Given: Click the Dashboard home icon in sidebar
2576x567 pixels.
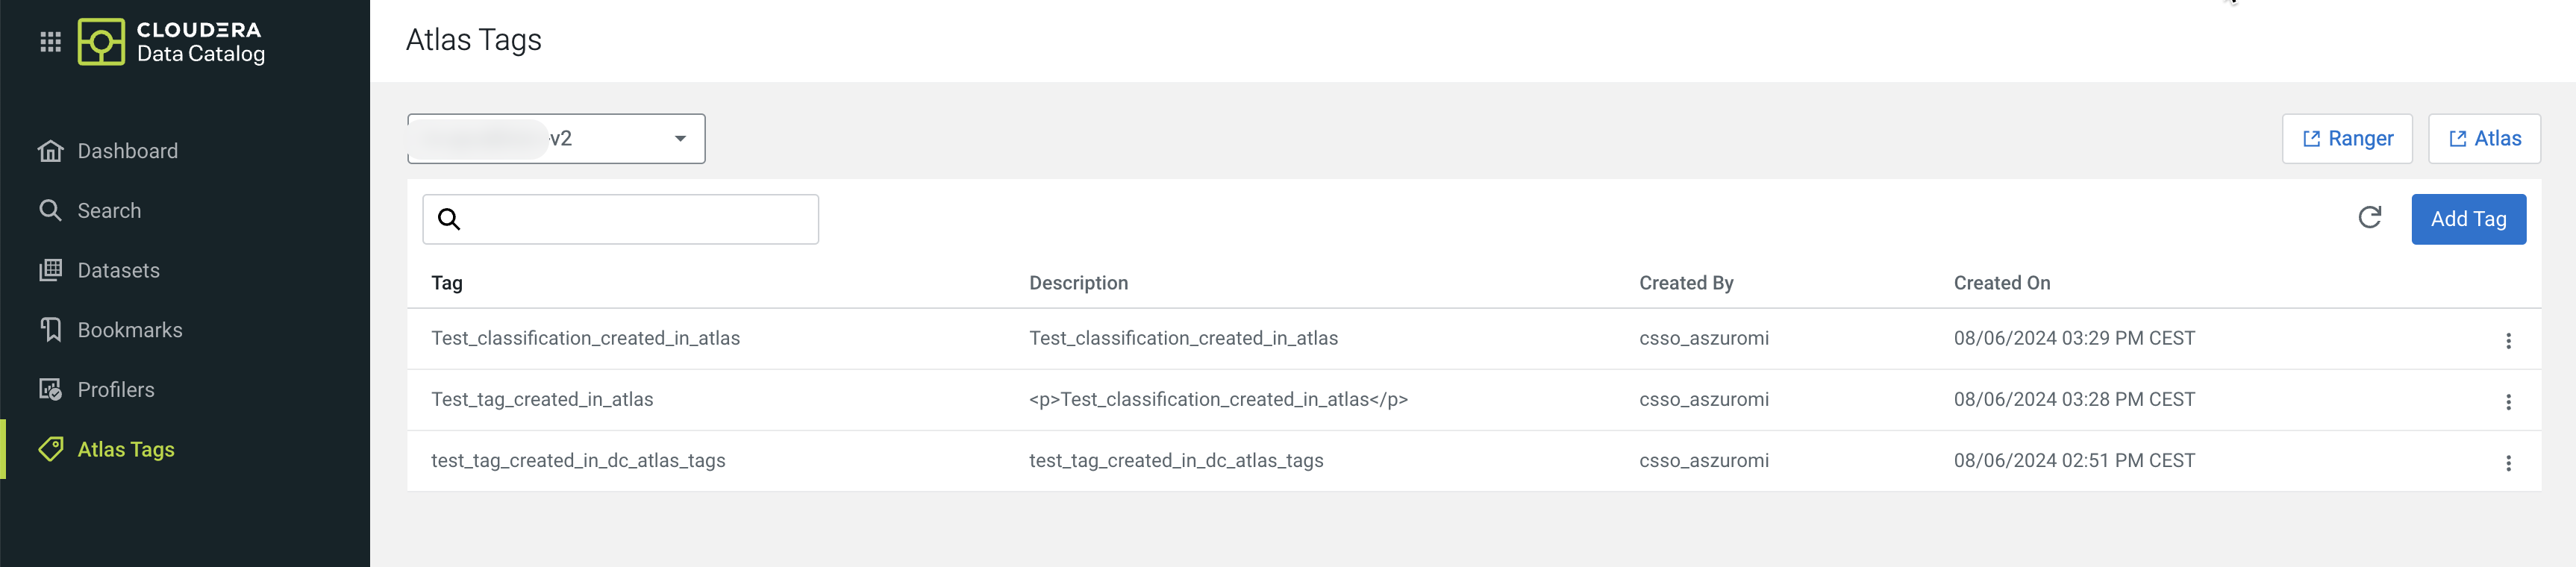Looking at the screenshot, I should (50, 151).
